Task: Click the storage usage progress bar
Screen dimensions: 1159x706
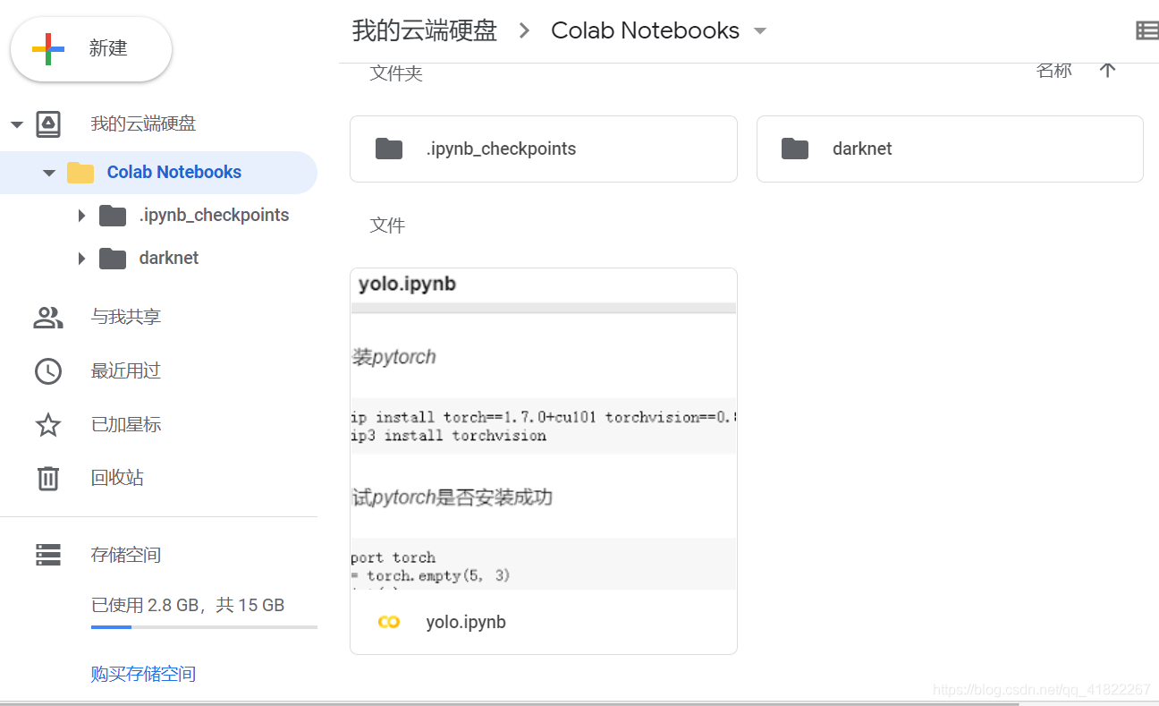Action: point(204,627)
